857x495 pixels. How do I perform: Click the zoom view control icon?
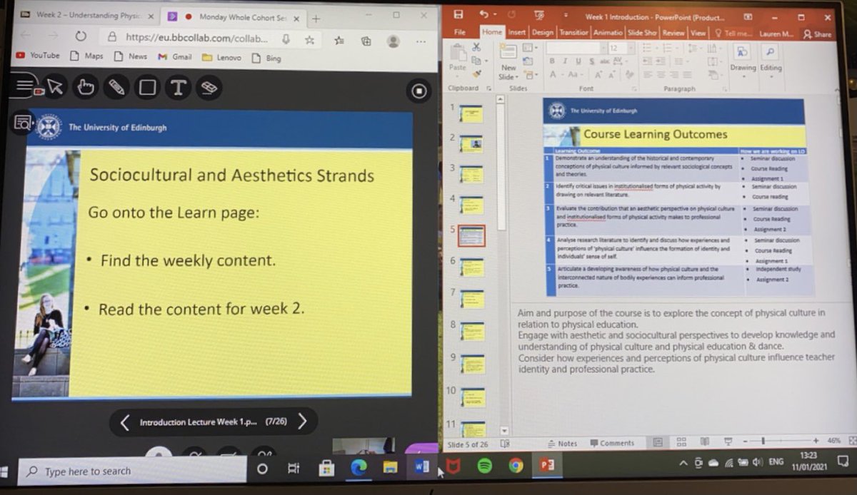tap(21, 123)
